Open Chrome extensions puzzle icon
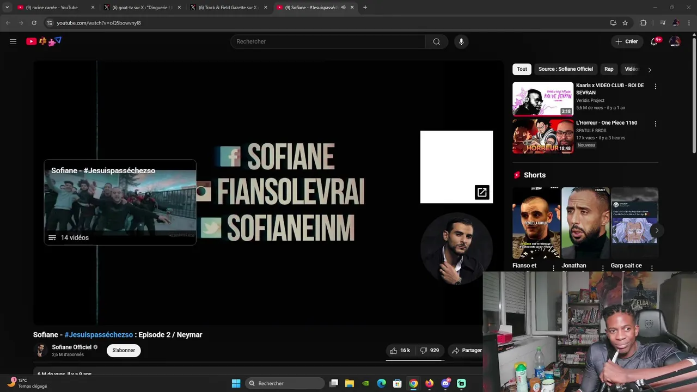697x392 pixels. click(x=644, y=23)
